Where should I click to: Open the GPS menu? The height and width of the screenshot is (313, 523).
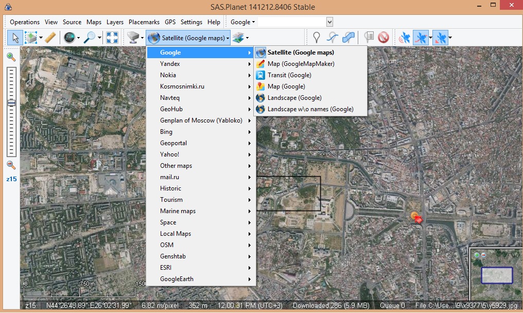[170, 22]
